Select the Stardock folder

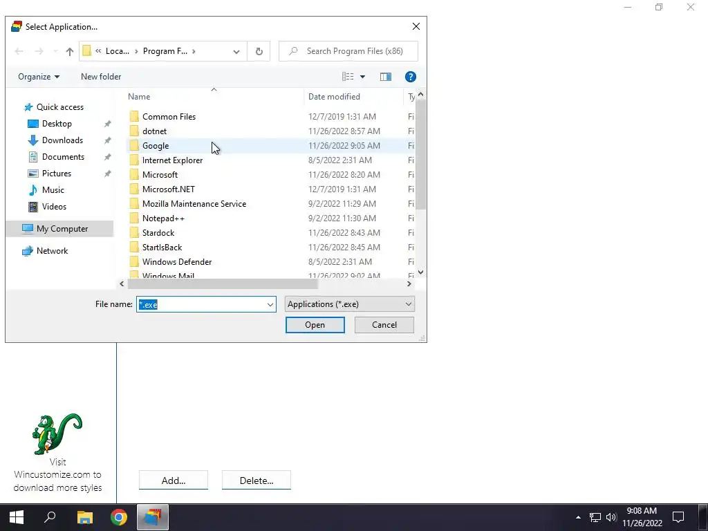pyautogui.click(x=158, y=232)
